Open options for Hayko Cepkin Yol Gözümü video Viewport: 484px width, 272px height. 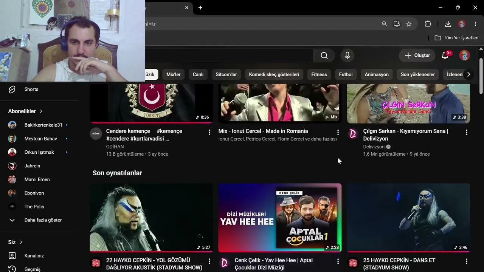click(209, 261)
